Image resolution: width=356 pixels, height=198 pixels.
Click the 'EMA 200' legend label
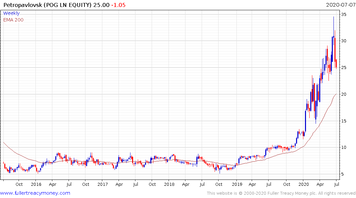[13, 20]
